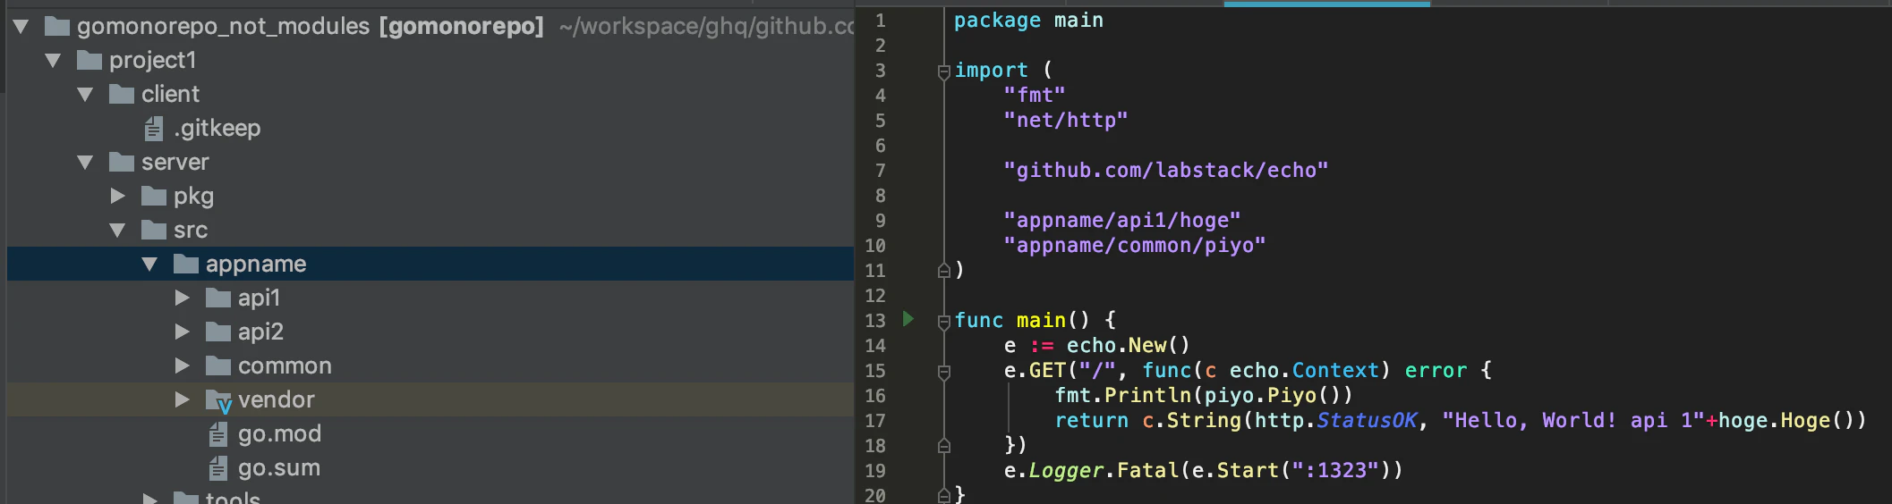The image size is (1892, 504).
Task: Click line number 7 in the gutter
Action: [x=881, y=171]
